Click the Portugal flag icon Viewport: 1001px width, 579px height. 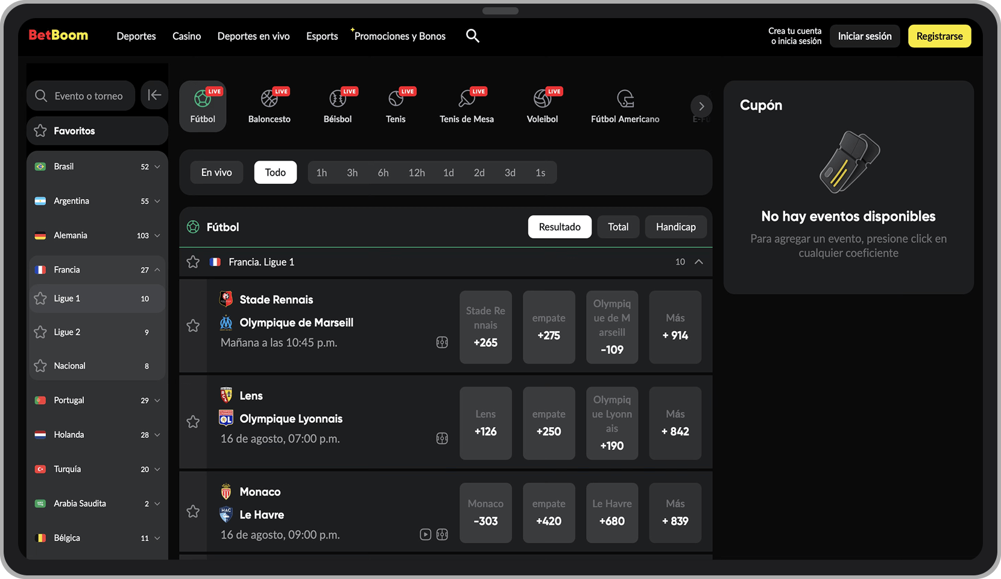pos(40,400)
